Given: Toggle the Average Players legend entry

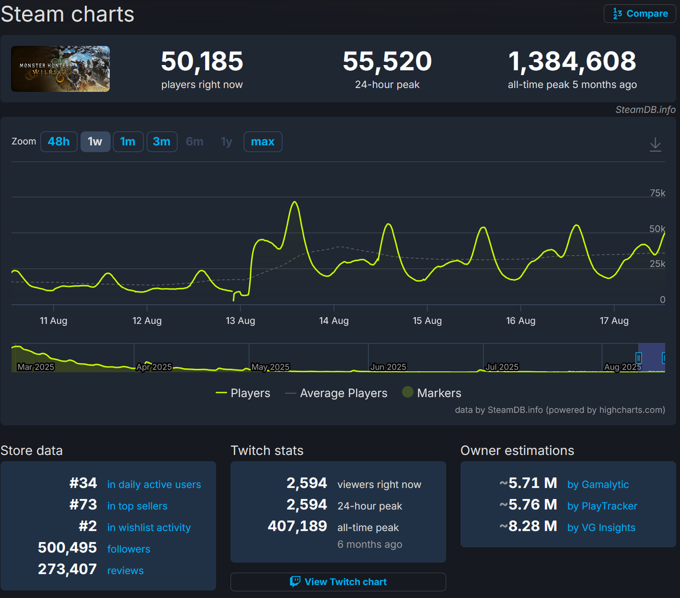Looking at the screenshot, I should [x=337, y=393].
